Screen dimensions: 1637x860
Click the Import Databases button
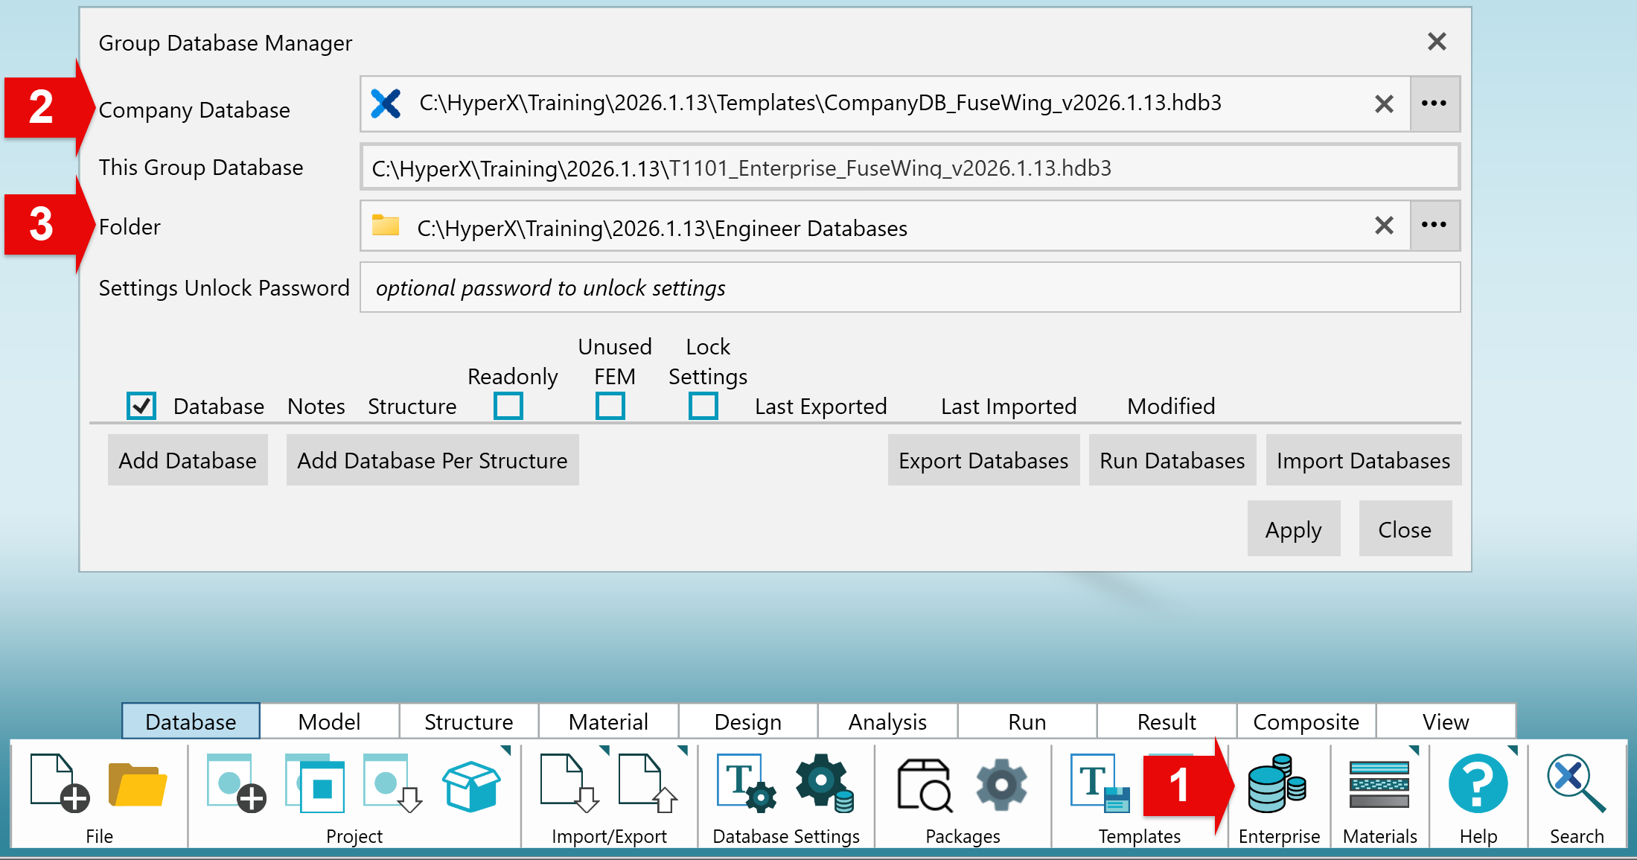point(1364,460)
